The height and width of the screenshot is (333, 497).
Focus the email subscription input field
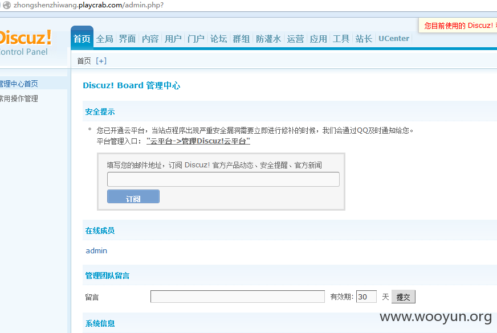tap(223, 179)
